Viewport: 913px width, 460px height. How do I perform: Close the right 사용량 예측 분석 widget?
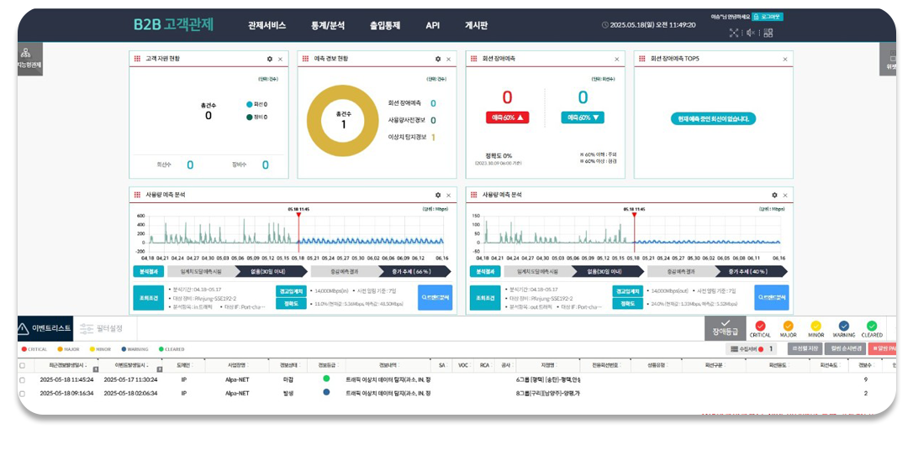[785, 196]
